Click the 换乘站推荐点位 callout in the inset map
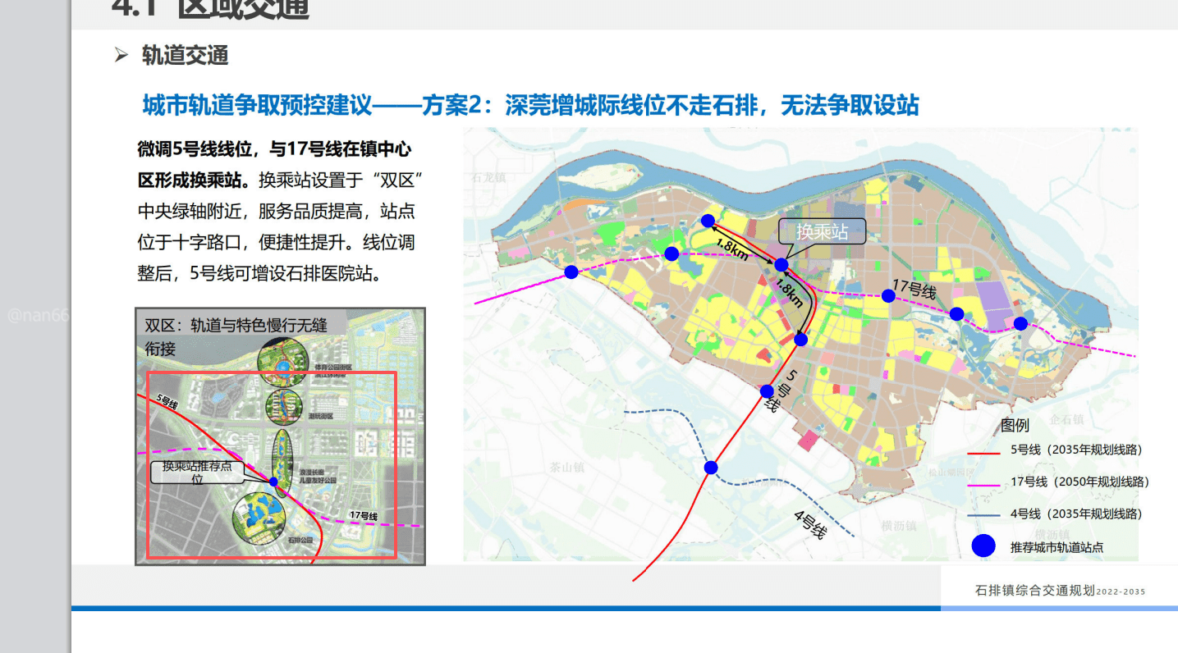Image resolution: width=1178 pixels, height=653 pixels. coord(197,473)
